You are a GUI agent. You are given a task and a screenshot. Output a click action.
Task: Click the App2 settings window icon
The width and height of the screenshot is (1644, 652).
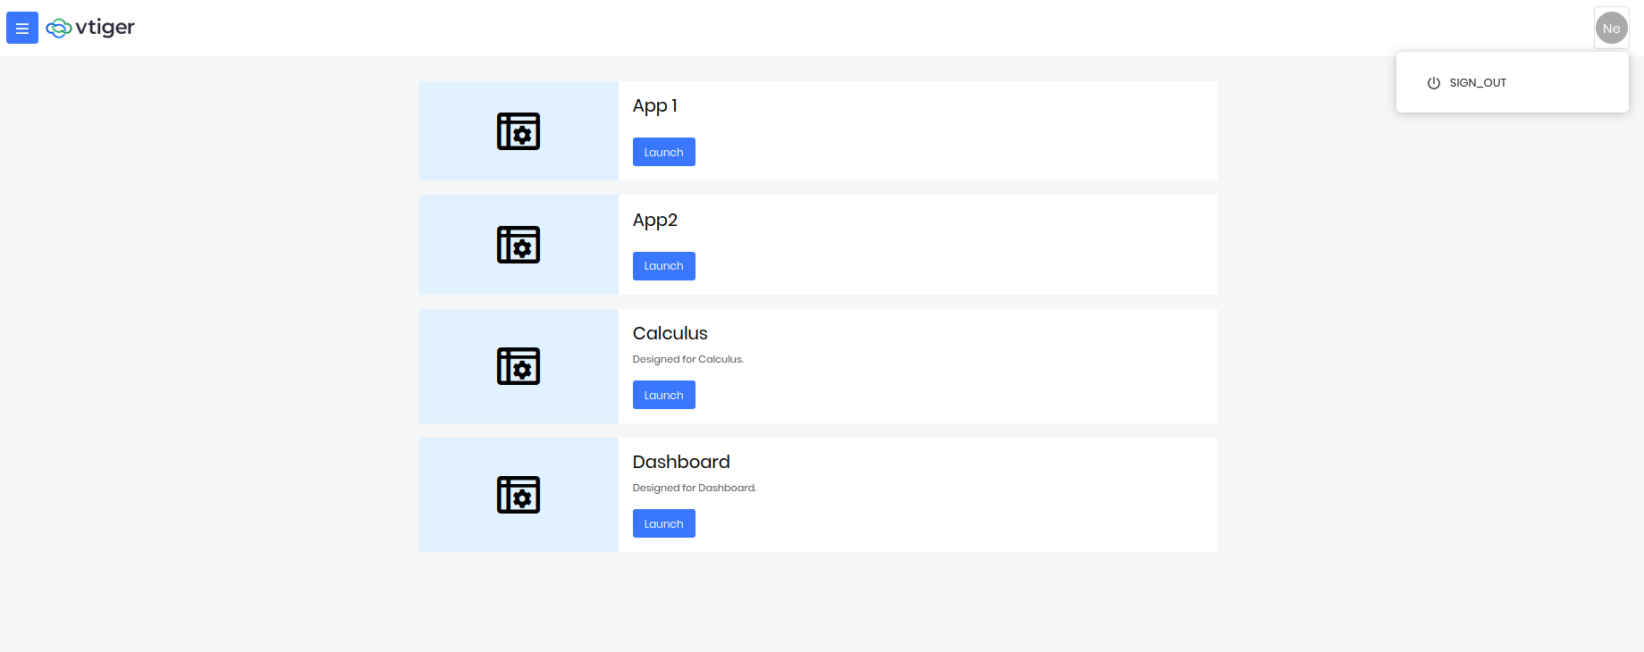coord(518,245)
